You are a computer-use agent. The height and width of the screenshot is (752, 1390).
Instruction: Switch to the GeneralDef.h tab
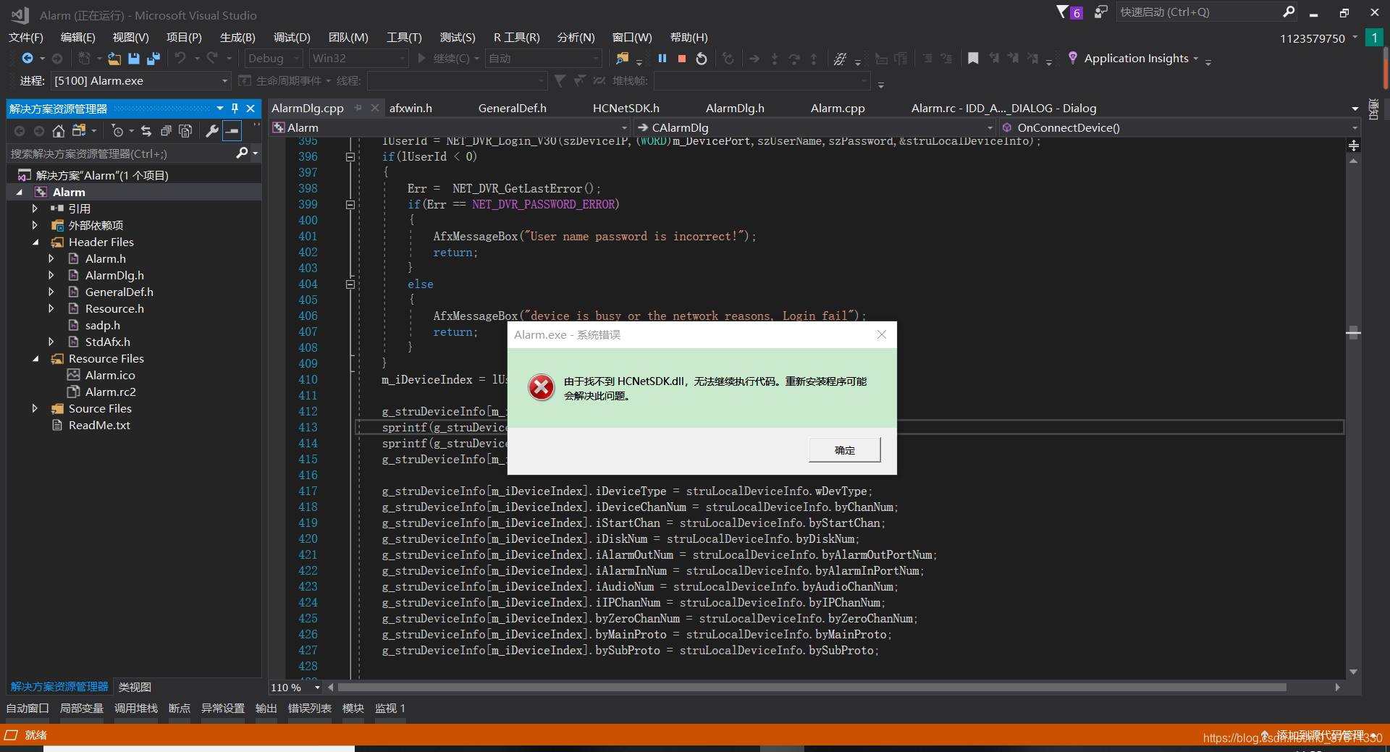(513, 108)
